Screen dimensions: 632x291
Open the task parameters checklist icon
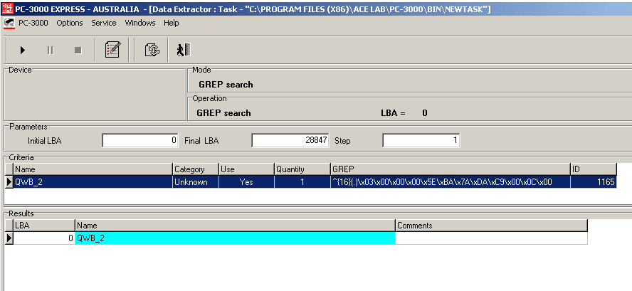click(x=112, y=50)
